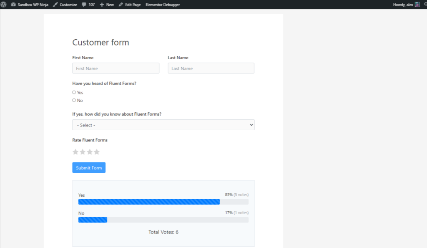The height and width of the screenshot is (248, 427).
Task: Click the user avatar in admin bar
Action: 417,5
